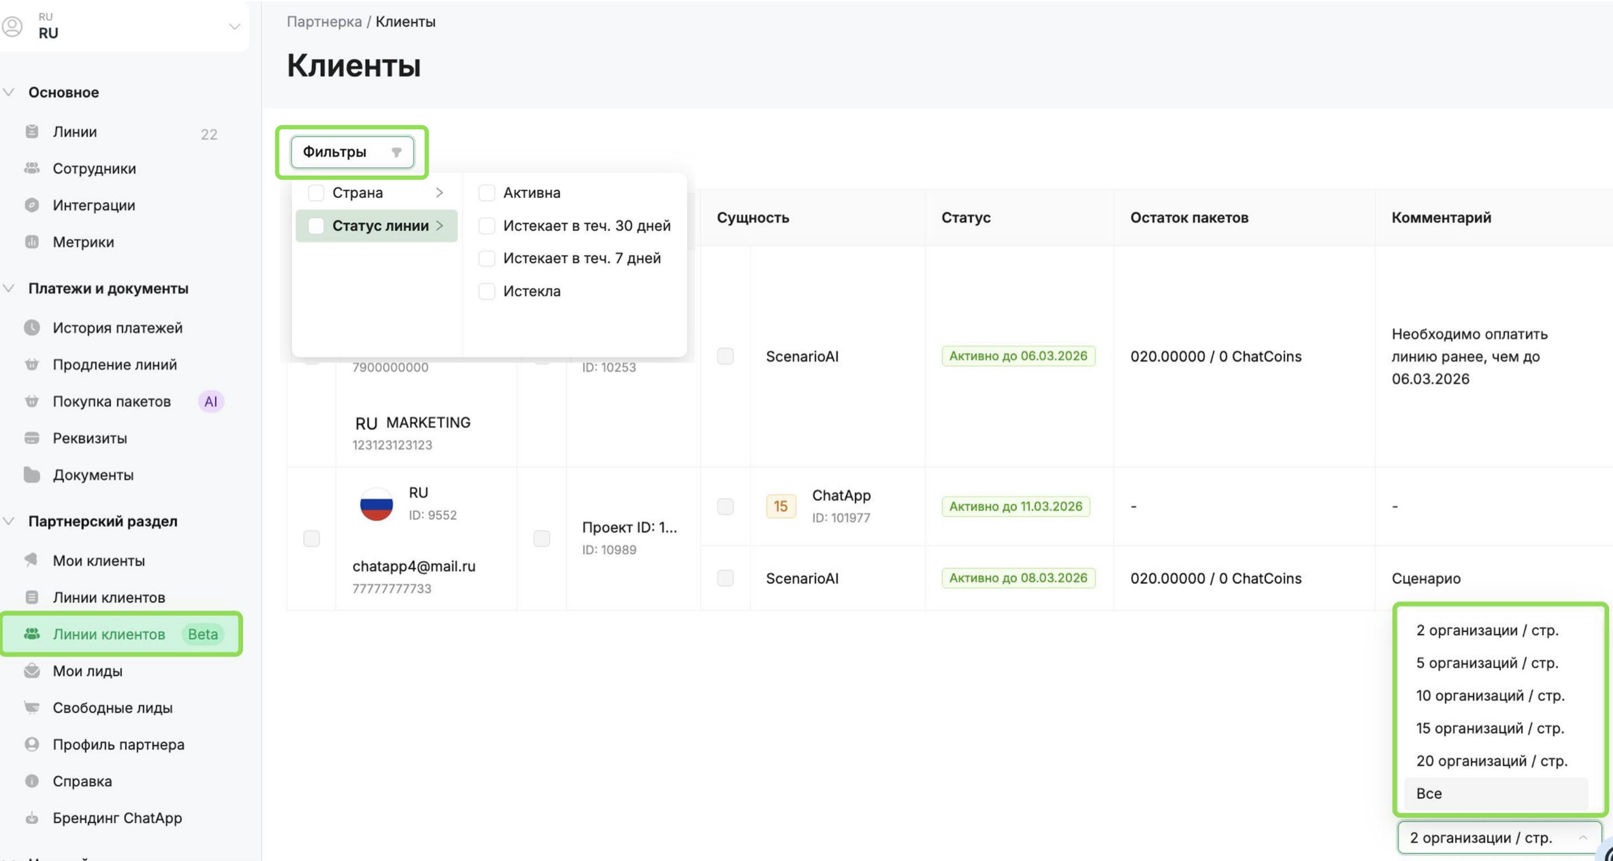Collapse the 'Основное' sidebar section
This screenshot has width=1613, height=861.
click(x=10, y=92)
